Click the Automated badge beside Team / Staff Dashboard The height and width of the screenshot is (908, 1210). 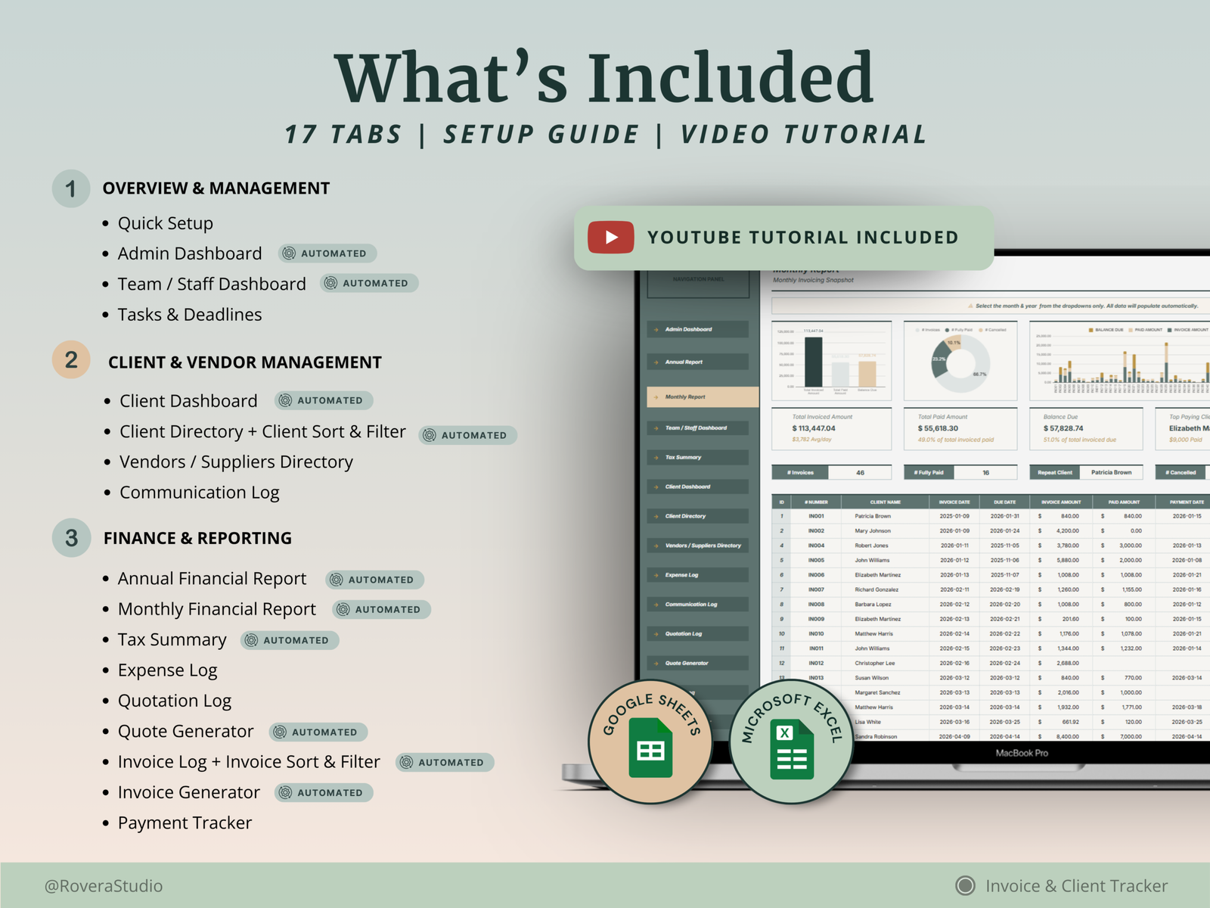(369, 283)
